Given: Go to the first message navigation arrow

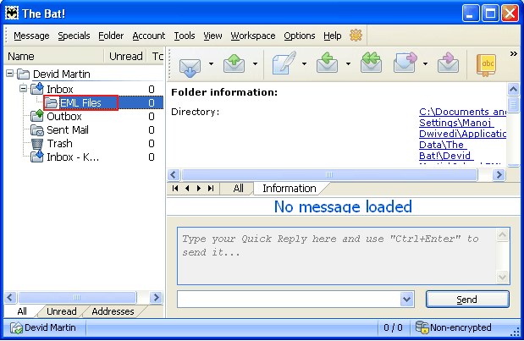Looking at the screenshot, I should pyautogui.click(x=175, y=188).
